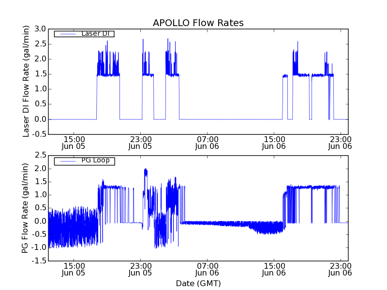This screenshot has width=387, height=290.
Task: Click the -1.5 tick on PG Flow axis
Action: click(x=39, y=261)
